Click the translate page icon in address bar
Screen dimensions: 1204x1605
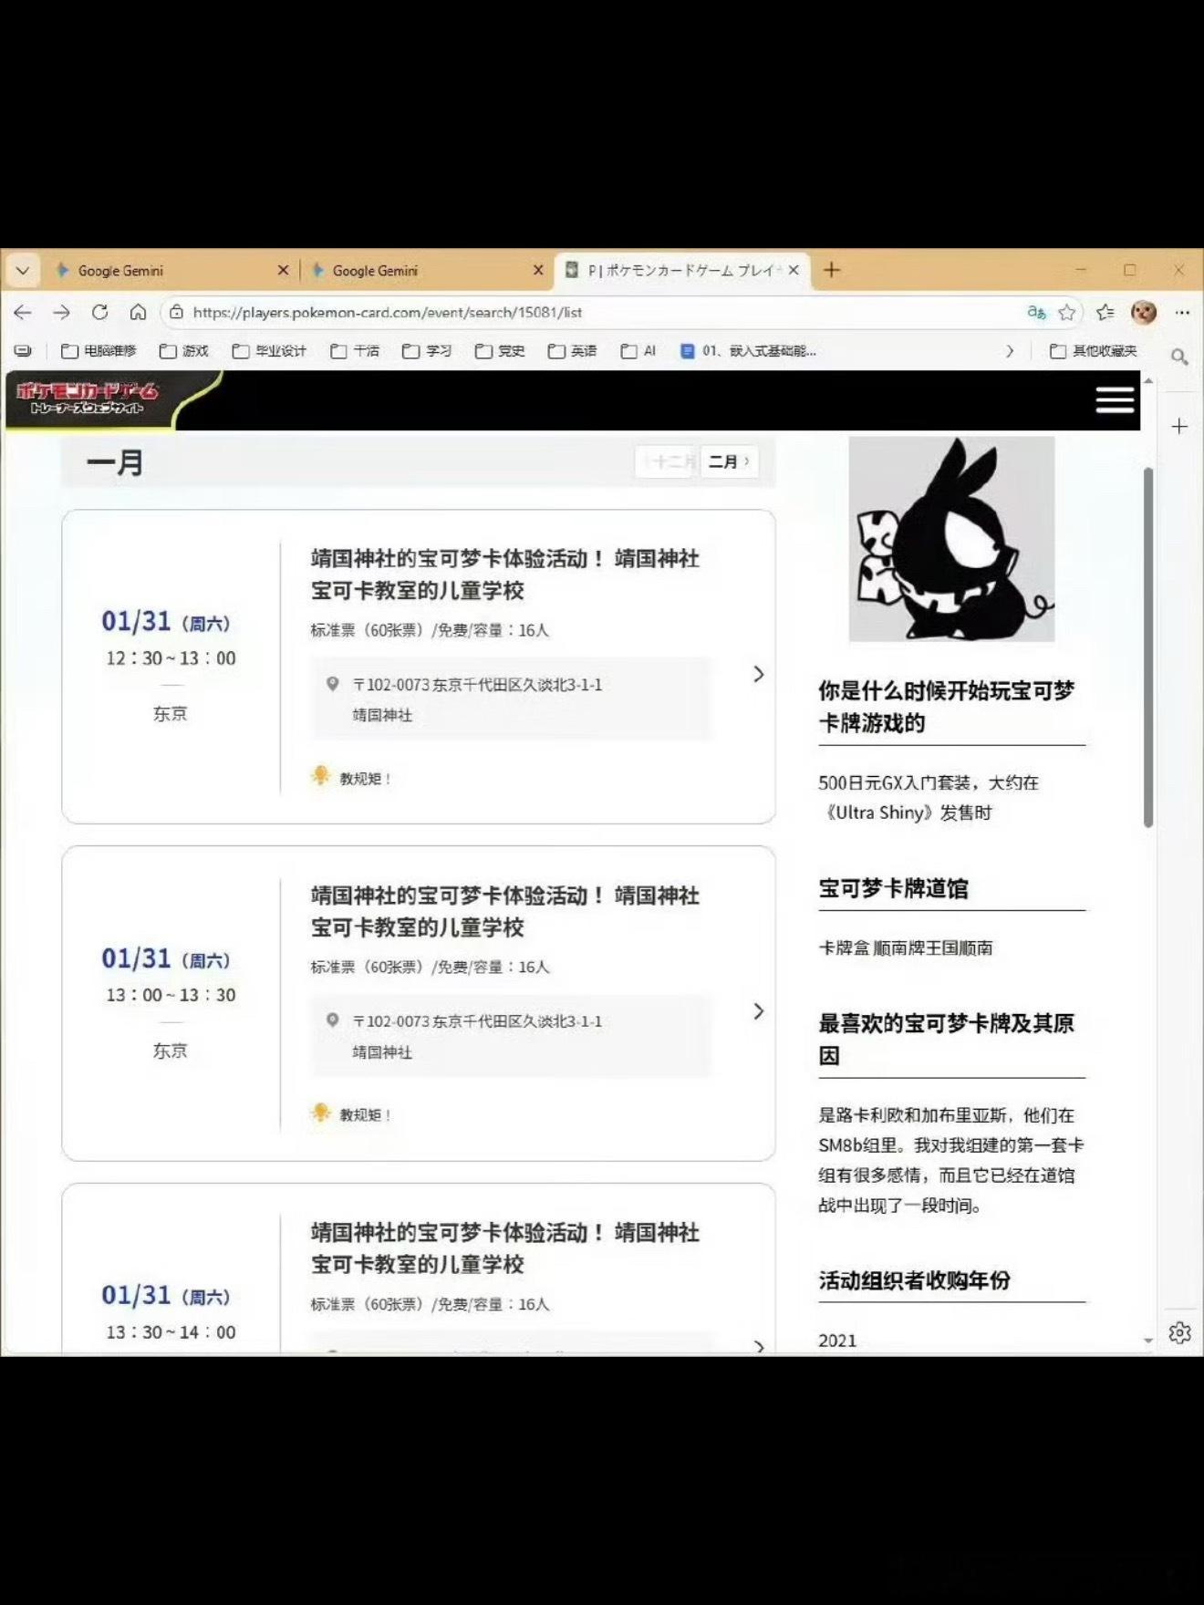click(x=1036, y=312)
